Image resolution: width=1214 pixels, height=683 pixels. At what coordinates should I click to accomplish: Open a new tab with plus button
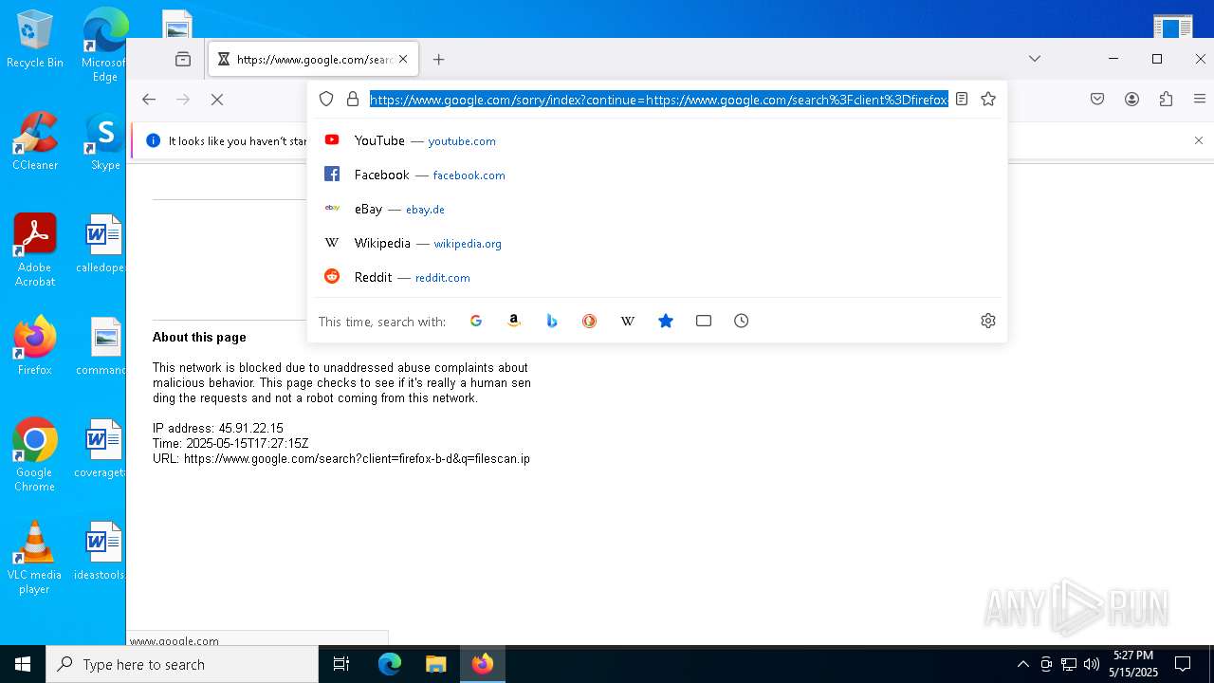click(x=438, y=59)
